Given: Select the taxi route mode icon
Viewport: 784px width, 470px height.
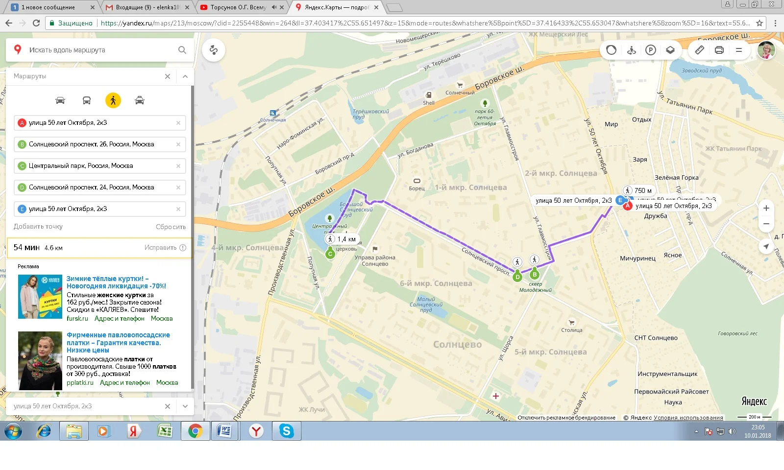Looking at the screenshot, I should coord(140,100).
